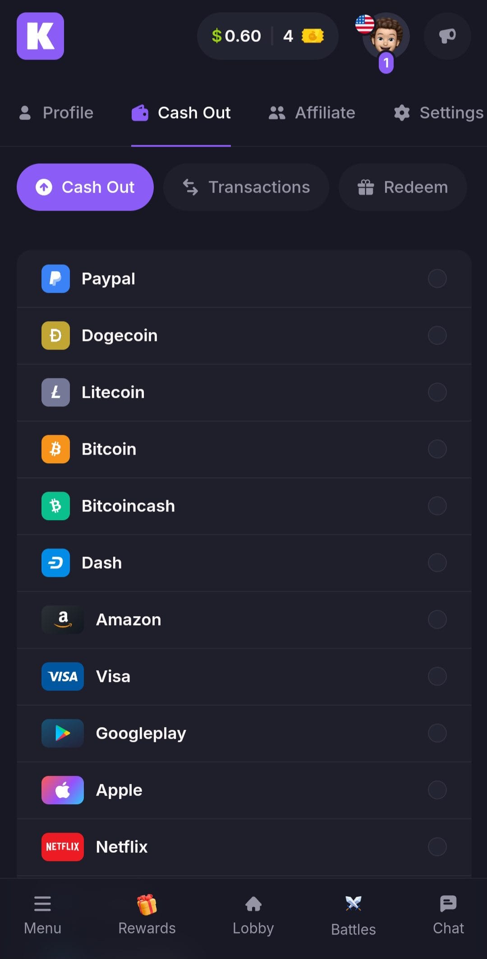Show the Transactions list
Screen dimensions: 487x959
pyautogui.click(x=246, y=187)
